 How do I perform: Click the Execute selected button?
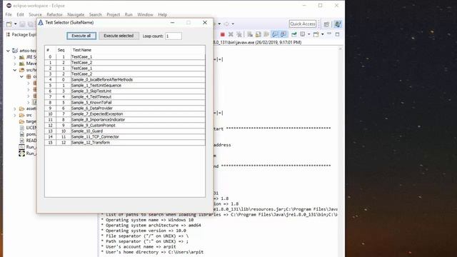(119, 36)
